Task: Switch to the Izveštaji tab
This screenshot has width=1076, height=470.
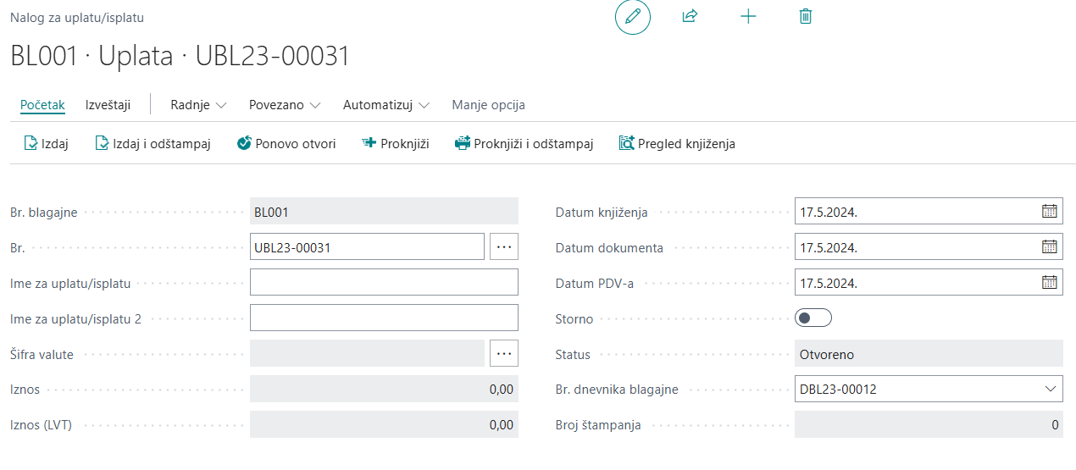Action: click(x=108, y=105)
